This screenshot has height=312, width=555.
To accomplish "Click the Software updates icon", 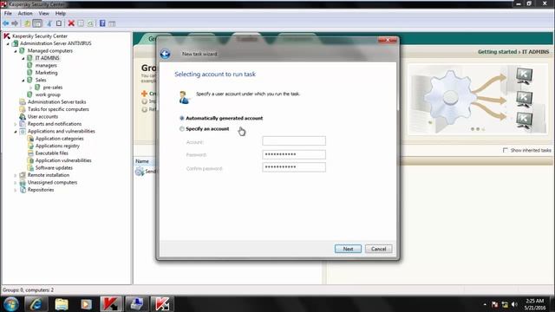I will (x=30, y=168).
